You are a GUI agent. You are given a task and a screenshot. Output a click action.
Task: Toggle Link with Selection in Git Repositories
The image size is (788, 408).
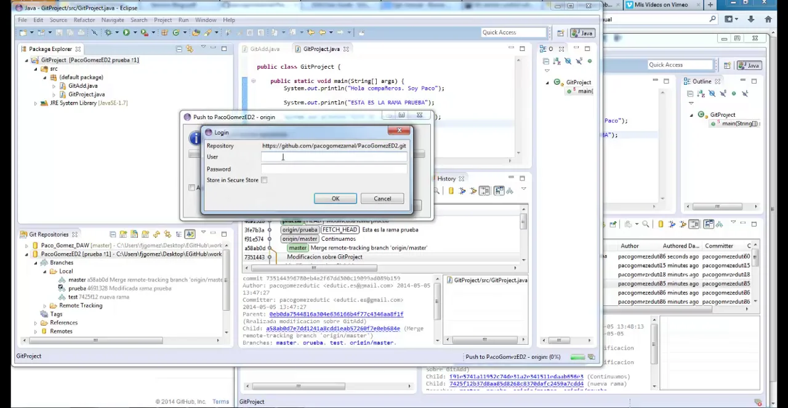(x=167, y=234)
